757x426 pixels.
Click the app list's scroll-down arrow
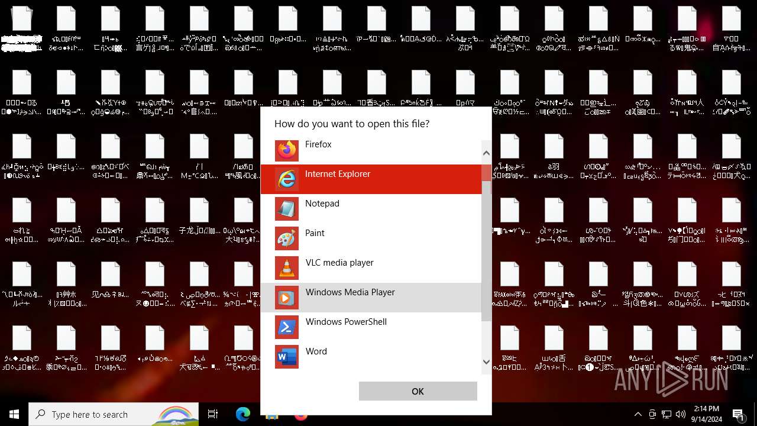(486, 362)
